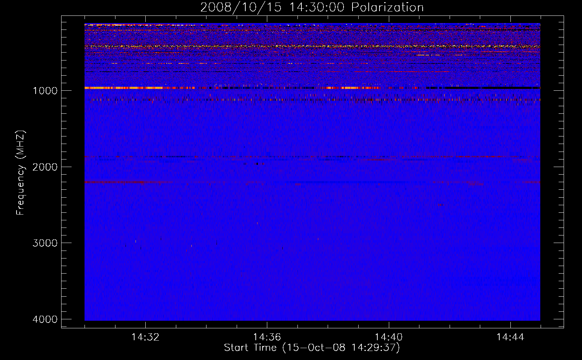
Task: Click the frequency tick label "2000"
Action: [x=45, y=167]
